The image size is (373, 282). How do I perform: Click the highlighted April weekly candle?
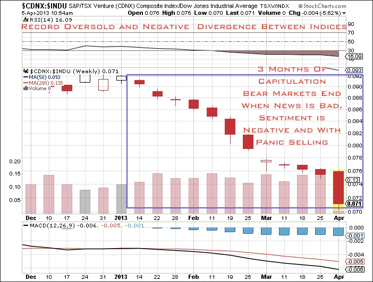[x=338, y=188]
